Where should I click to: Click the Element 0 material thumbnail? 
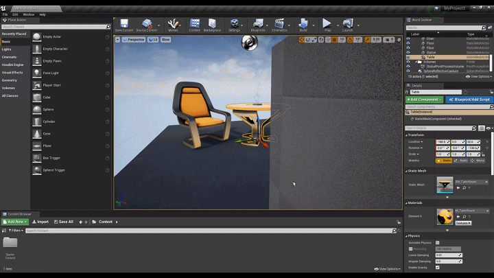click(445, 217)
